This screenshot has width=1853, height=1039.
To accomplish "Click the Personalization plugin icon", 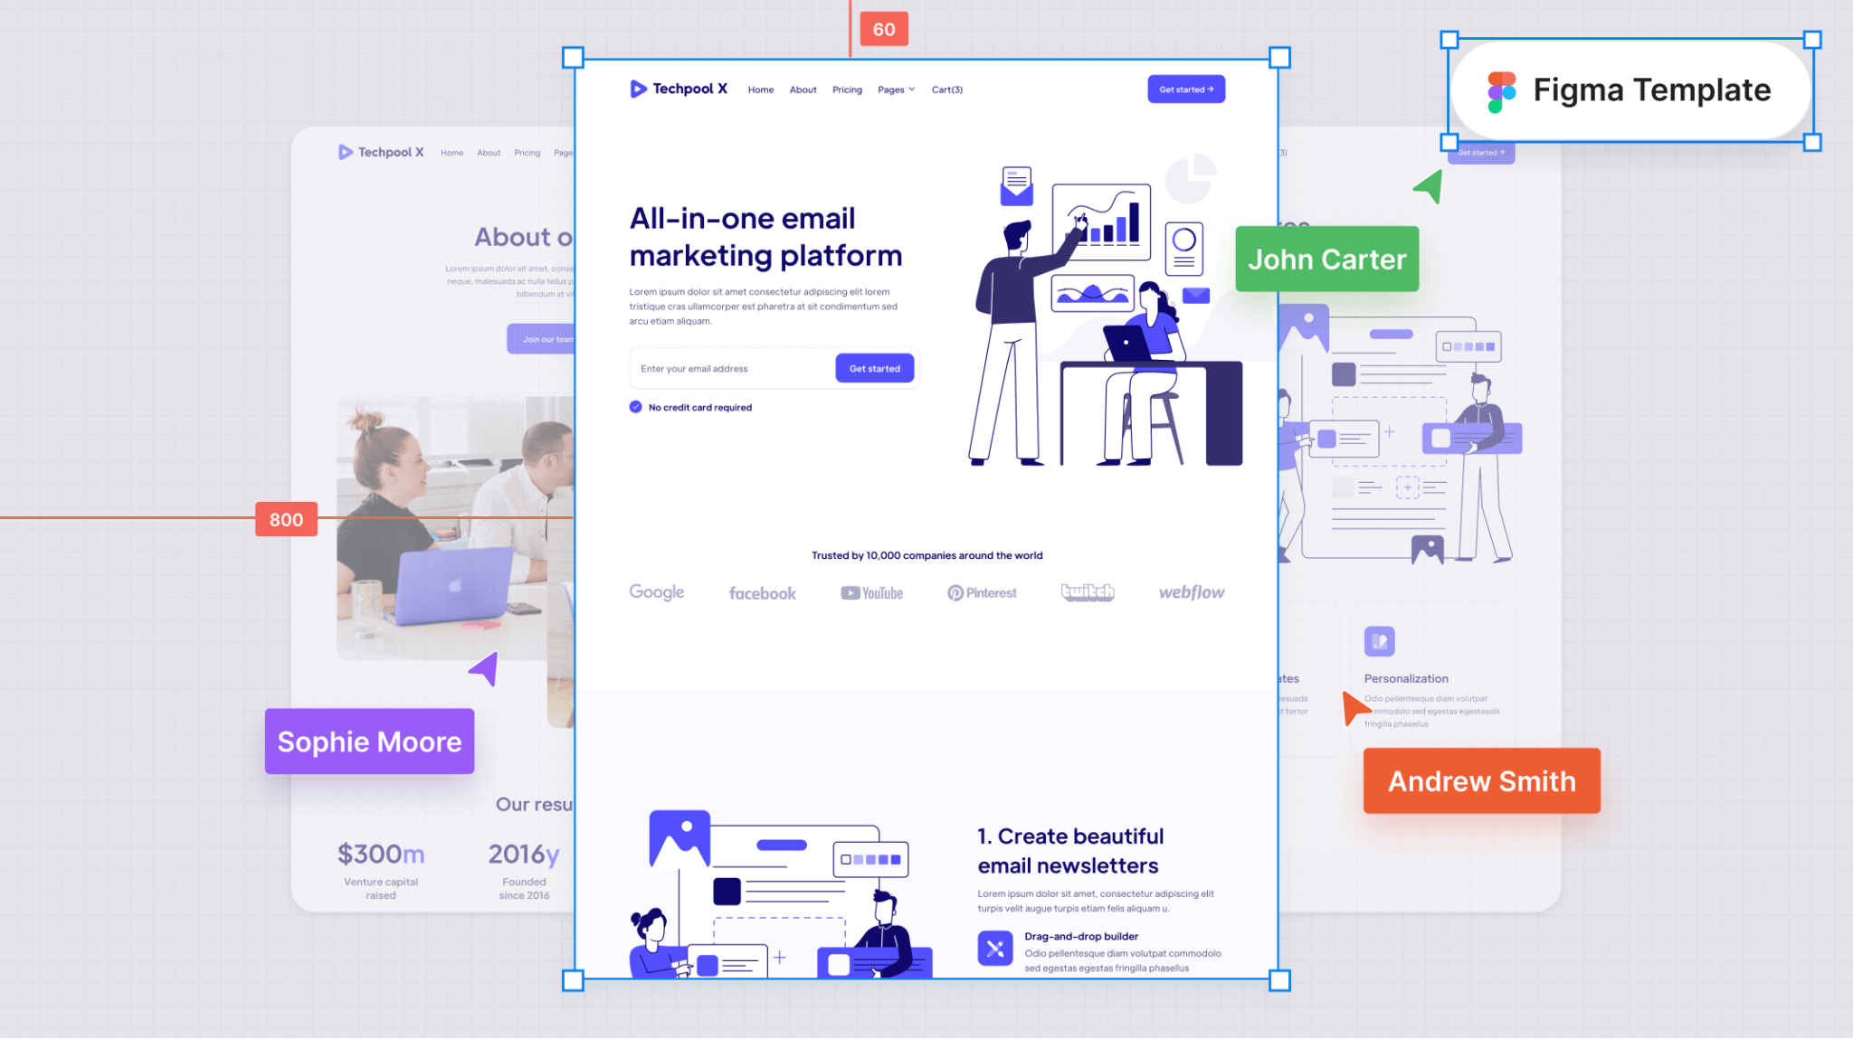I will pyautogui.click(x=1380, y=641).
